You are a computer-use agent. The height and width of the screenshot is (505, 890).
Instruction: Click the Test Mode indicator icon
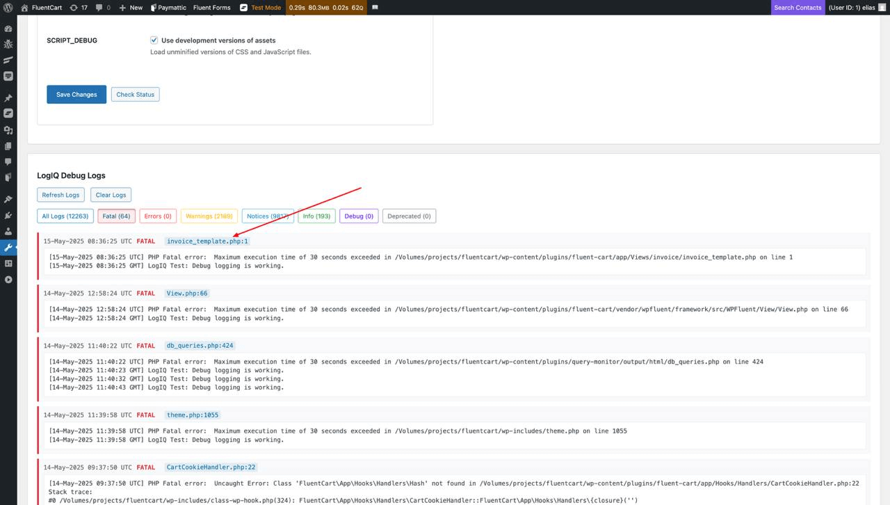pos(243,8)
